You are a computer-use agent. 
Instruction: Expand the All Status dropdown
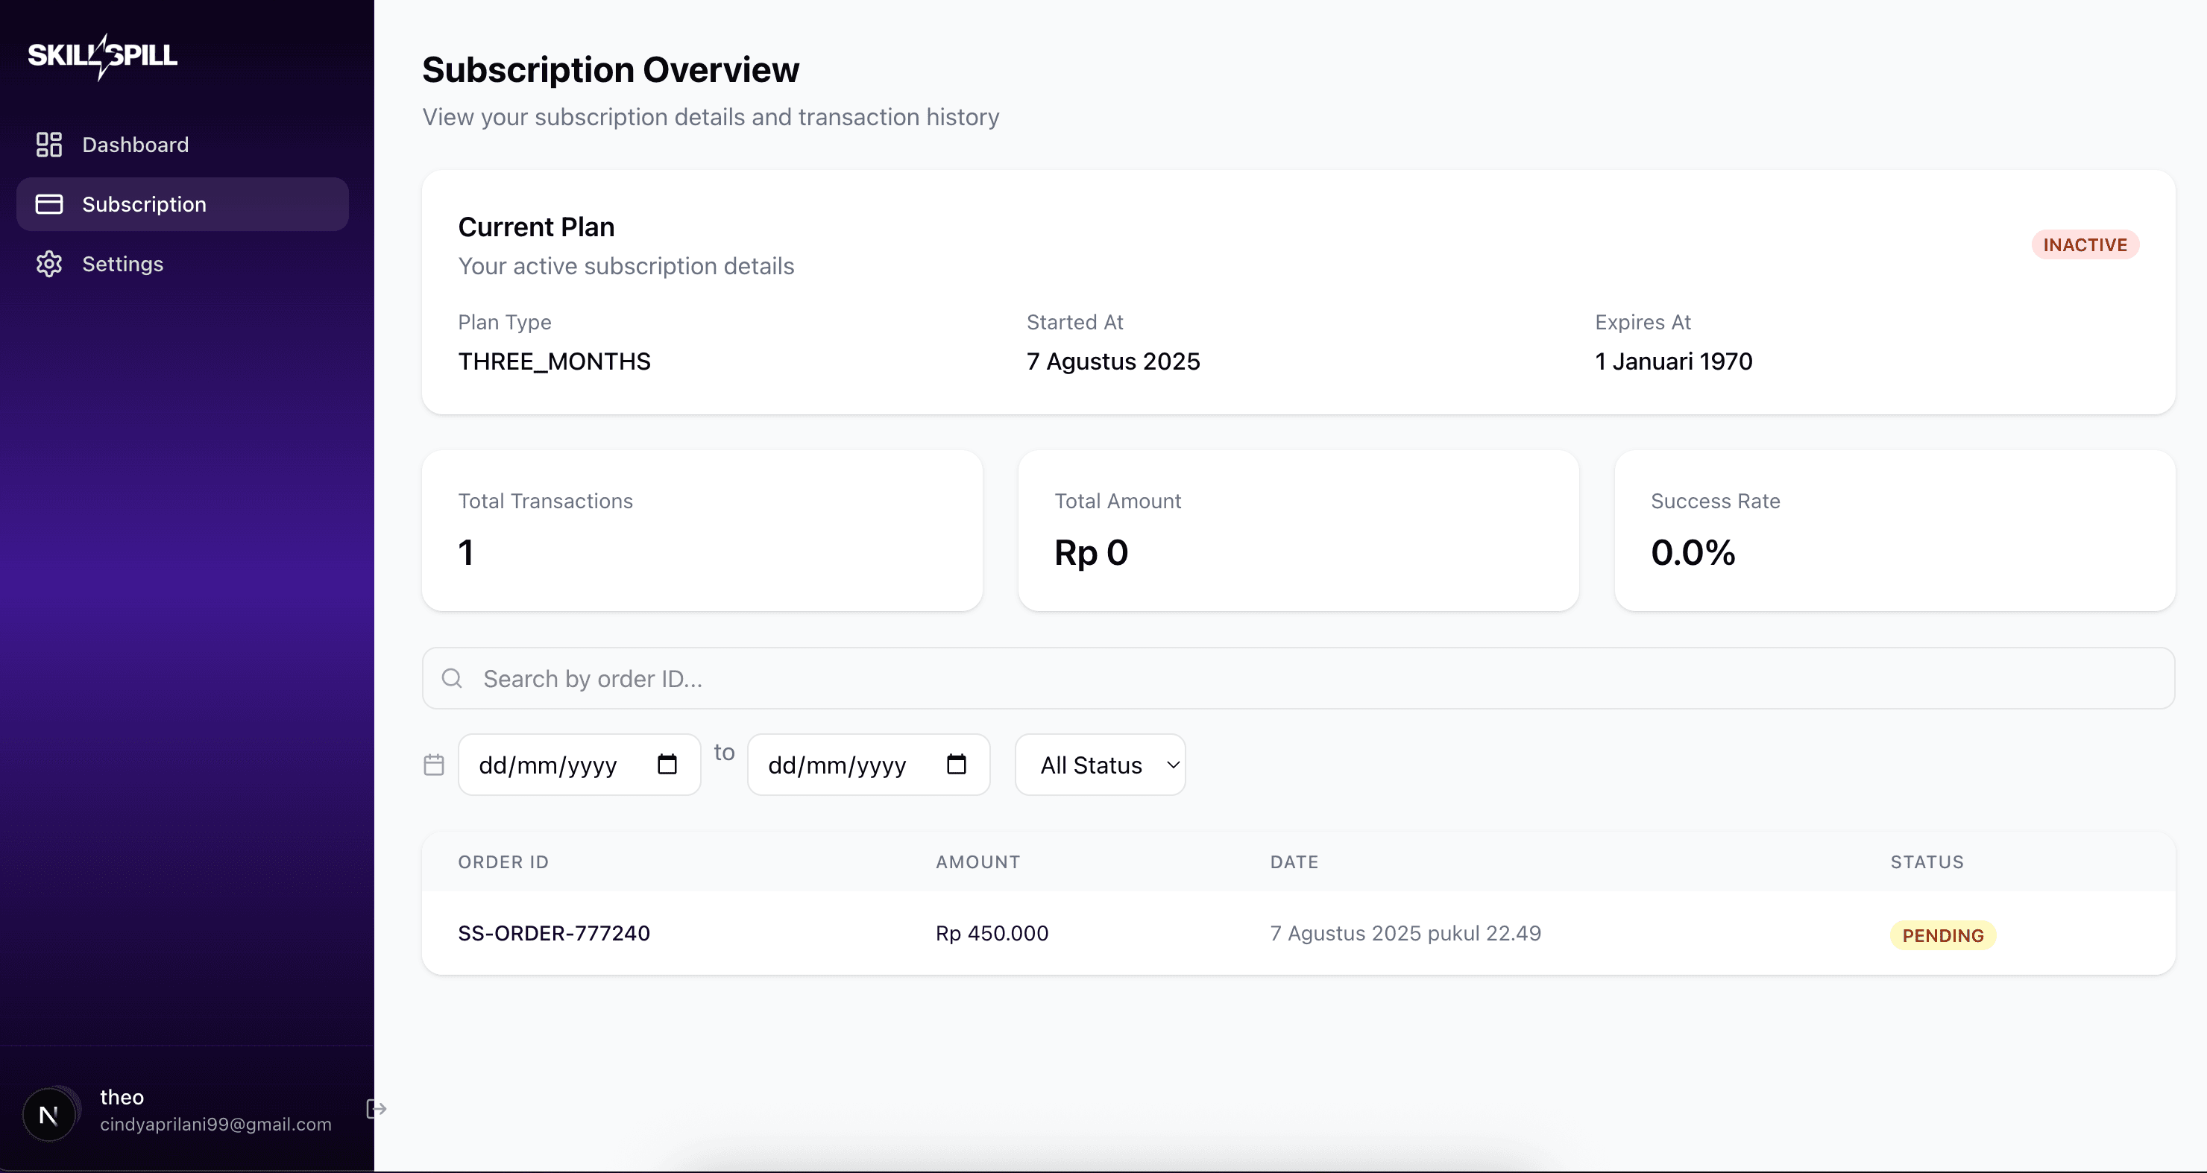pos(1100,765)
